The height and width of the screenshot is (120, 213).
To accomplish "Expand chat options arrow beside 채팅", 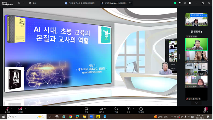I will [x=91, y=109].
